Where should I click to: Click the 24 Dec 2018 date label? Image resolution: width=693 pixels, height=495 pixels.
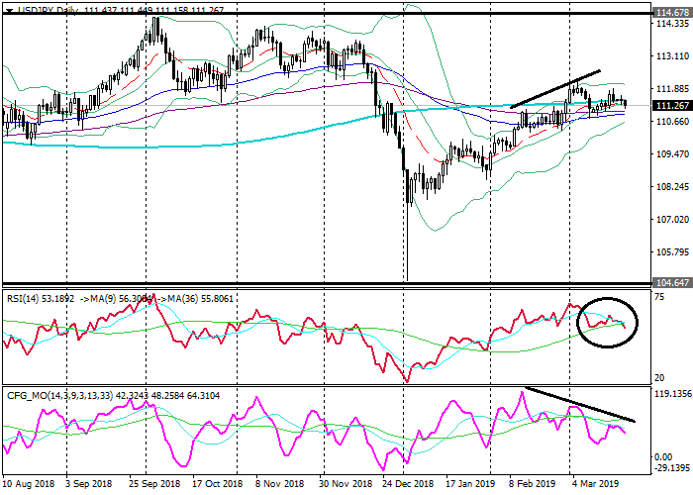click(x=408, y=486)
